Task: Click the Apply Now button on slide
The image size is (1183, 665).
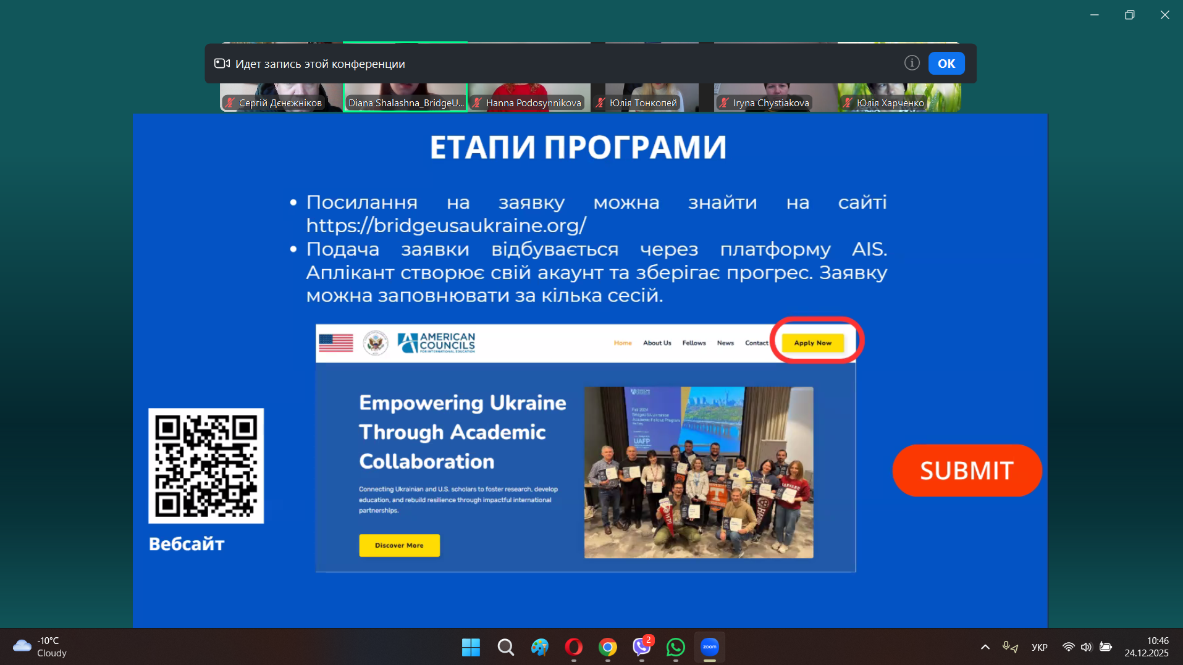Action: coord(812,343)
